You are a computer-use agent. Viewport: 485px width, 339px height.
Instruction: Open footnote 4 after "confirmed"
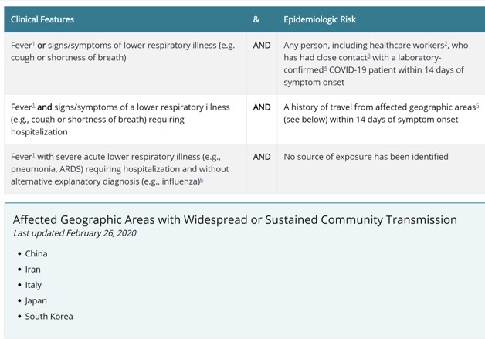pos(325,69)
